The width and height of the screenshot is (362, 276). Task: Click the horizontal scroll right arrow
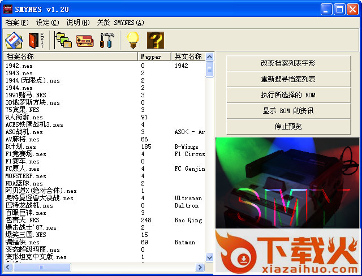click(x=200, y=268)
